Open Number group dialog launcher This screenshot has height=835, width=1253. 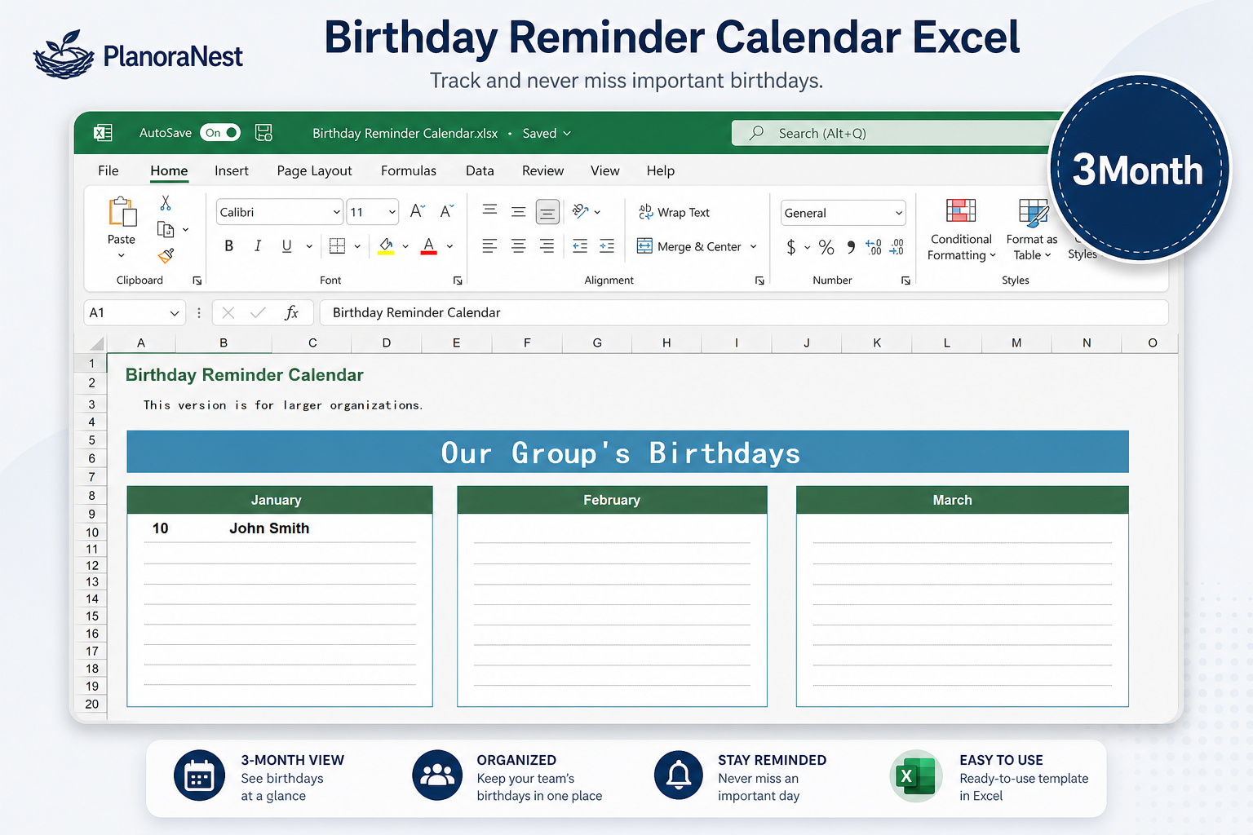pos(905,281)
